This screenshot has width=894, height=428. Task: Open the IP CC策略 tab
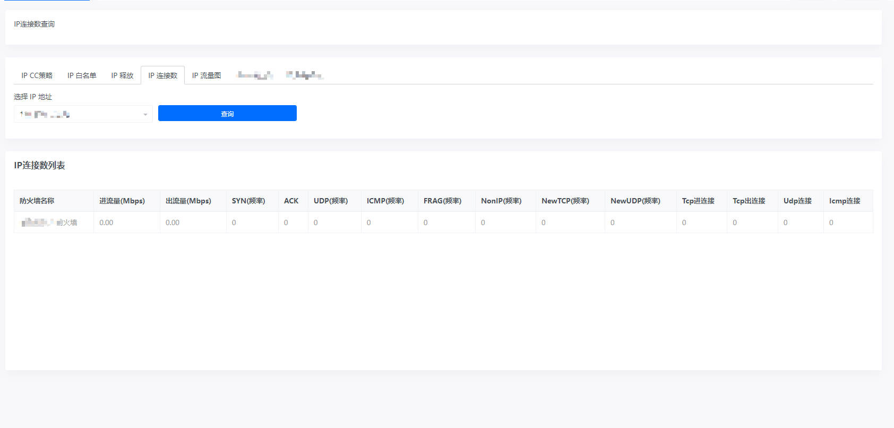click(x=37, y=75)
